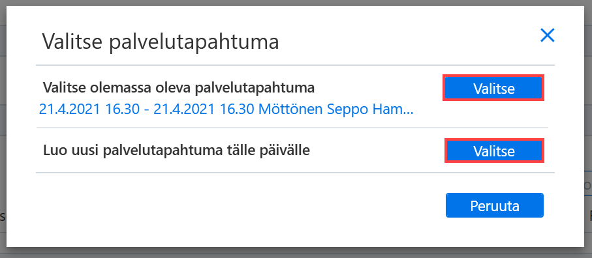
Task: Click the Valitse palvelutapahtuma dialog title
Action: click(x=161, y=42)
